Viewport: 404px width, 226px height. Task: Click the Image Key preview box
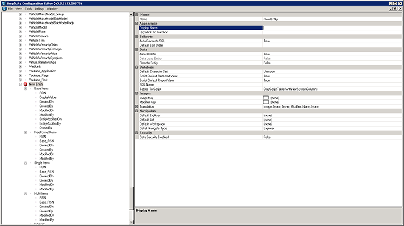coord(265,98)
